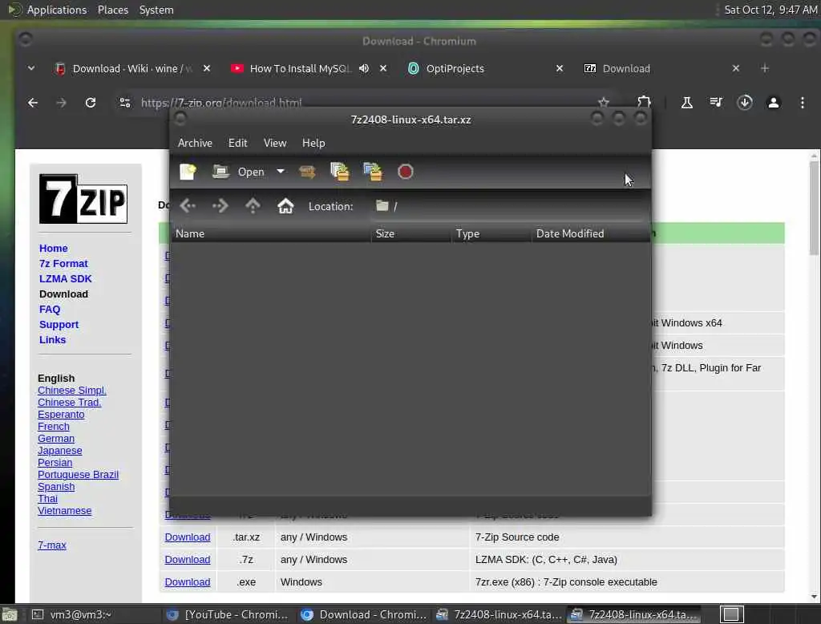This screenshot has height=624, width=821.
Task: Open FAQ link in sidebar
Action: pyautogui.click(x=50, y=309)
